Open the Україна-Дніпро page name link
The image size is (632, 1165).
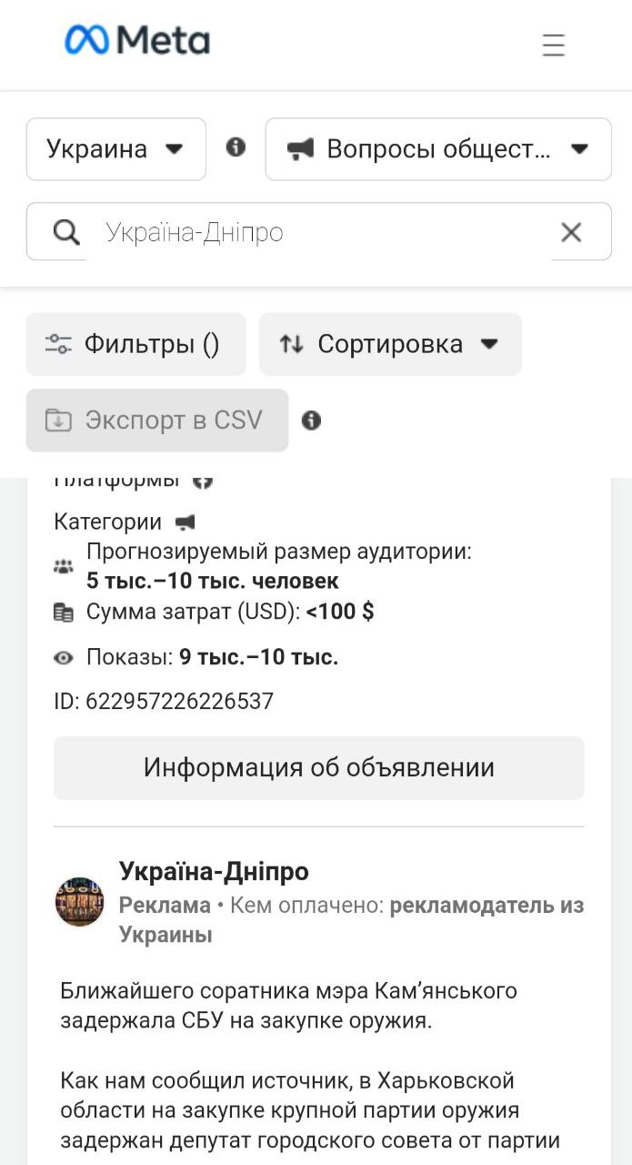(214, 871)
